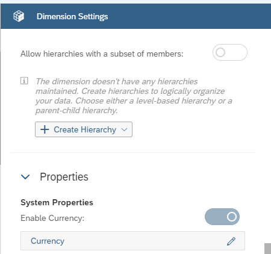271x254 pixels.
Task: Click the Allow hierarchies label text
Action: click(102, 54)
